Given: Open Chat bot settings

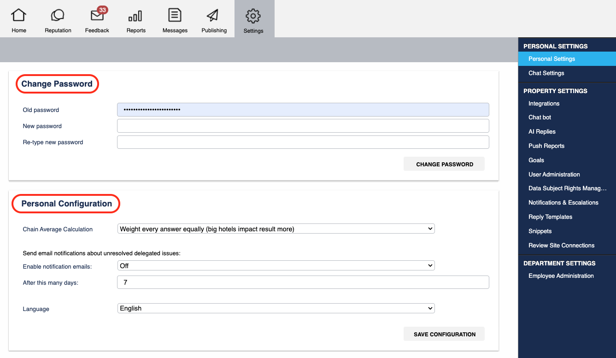Looking at the screenshot, I should click(540, 117).
